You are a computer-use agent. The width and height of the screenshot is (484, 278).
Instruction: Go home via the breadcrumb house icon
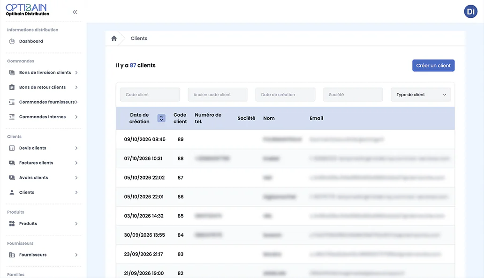pyautogui.click(x=114, y=38)
